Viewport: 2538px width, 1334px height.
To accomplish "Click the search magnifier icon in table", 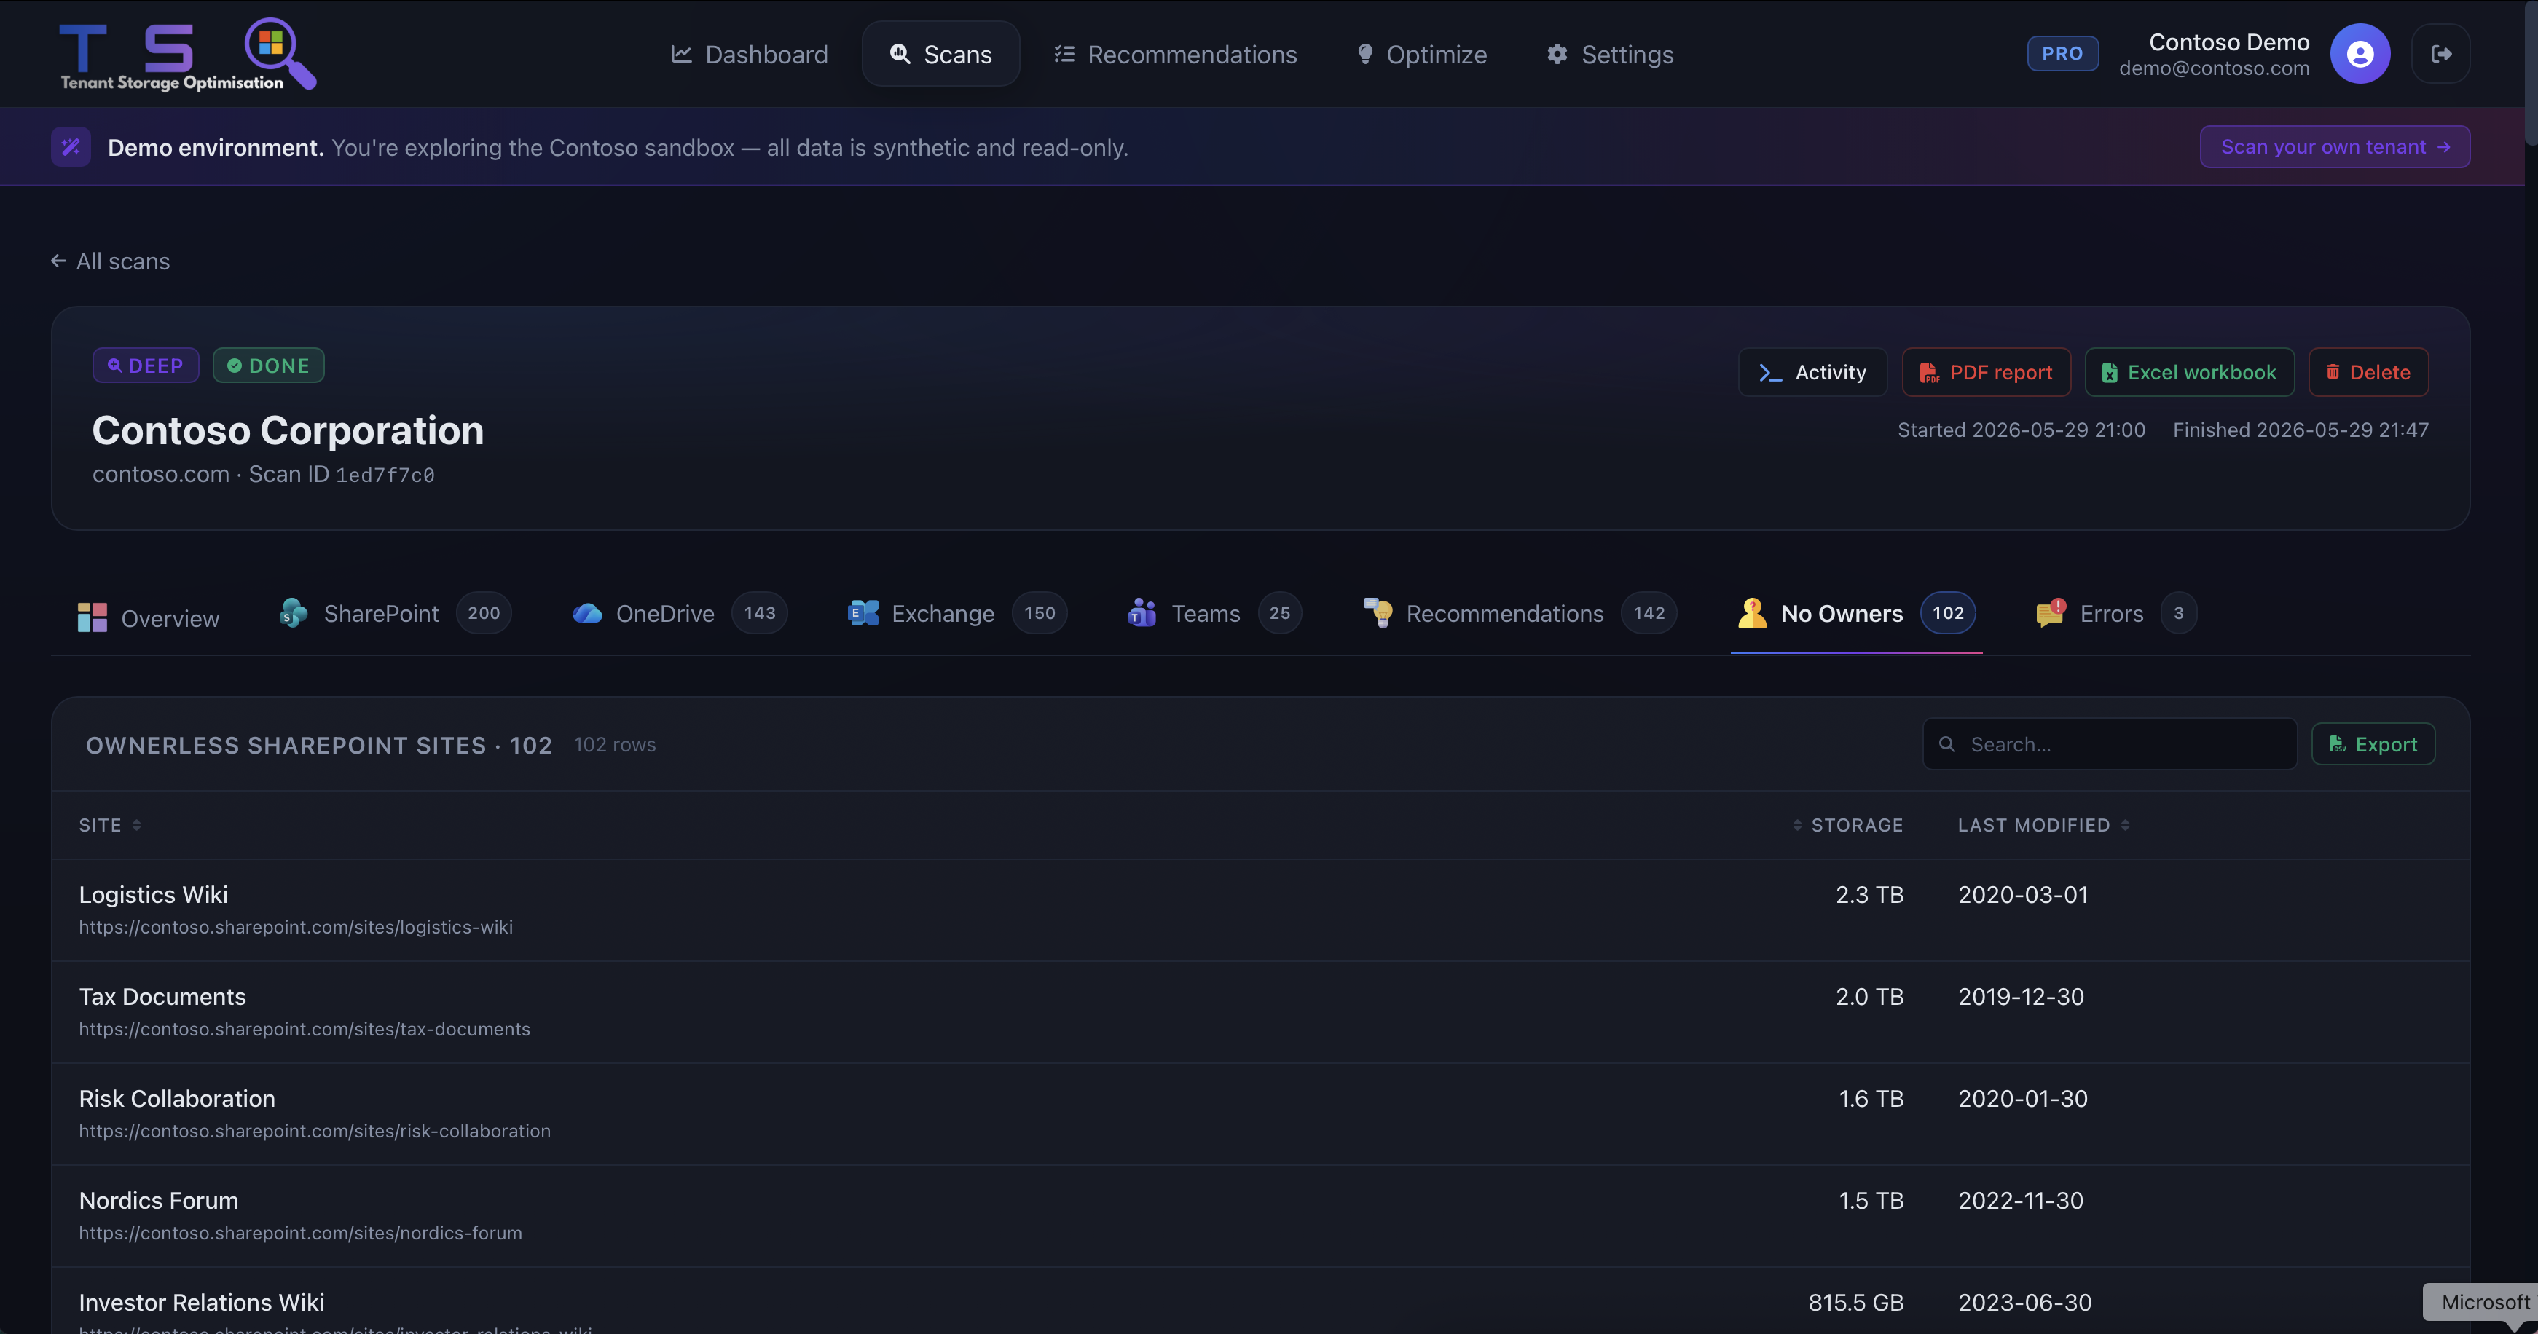I will click(x=1947, y=744).
